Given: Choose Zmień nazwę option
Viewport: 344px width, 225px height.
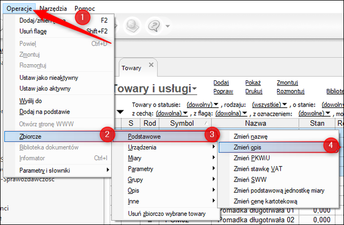Looking at the screenshot, I should [x=278, y=137].
